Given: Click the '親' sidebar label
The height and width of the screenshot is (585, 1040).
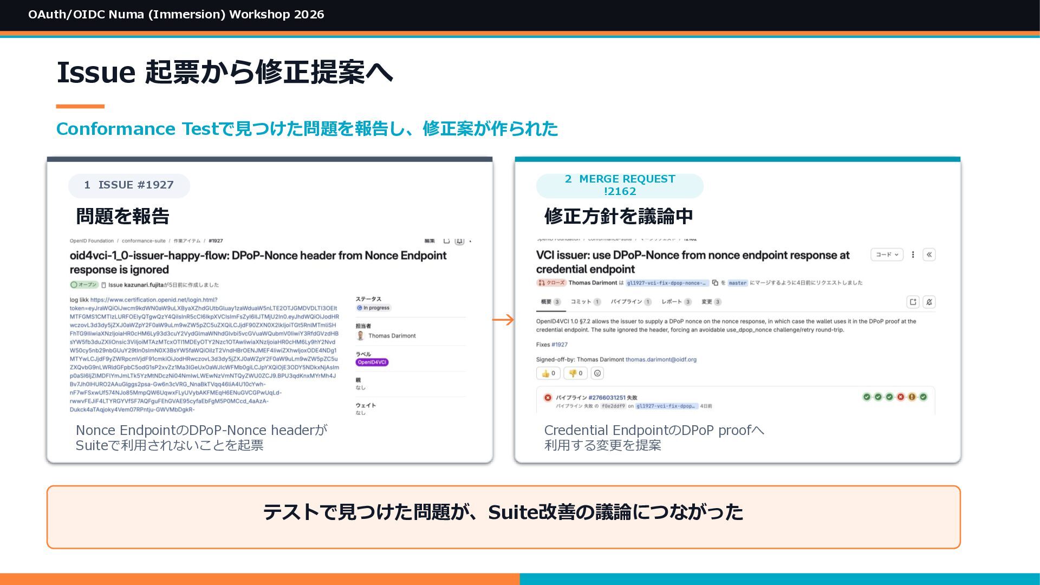Looking at the screenshot, I should 358,380.
